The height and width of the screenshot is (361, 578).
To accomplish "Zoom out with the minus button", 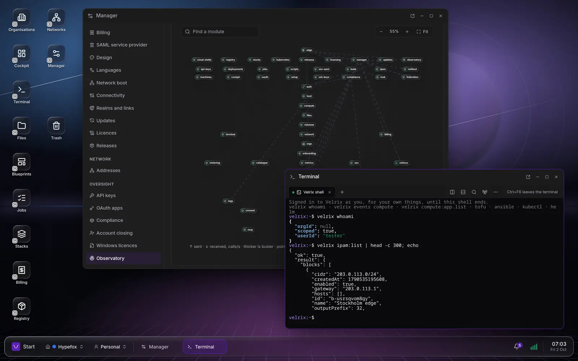I will tap(381, 32).
